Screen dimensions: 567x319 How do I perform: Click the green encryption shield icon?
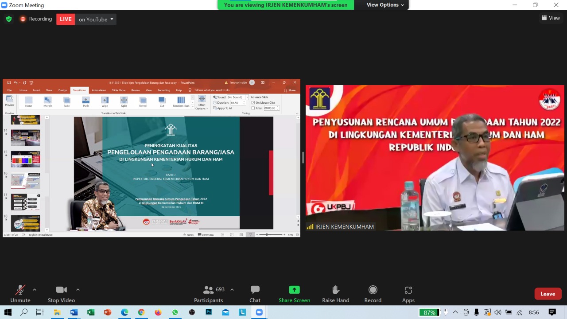tap(9, 19)
